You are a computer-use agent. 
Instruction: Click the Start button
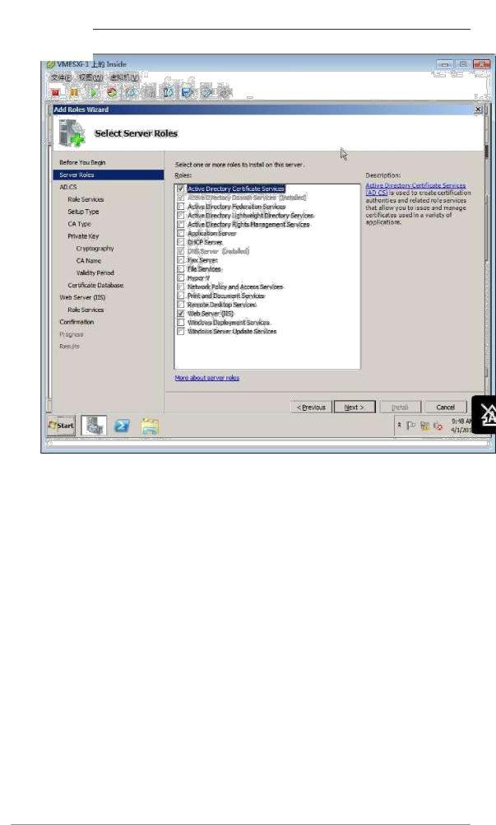[62, 426]
